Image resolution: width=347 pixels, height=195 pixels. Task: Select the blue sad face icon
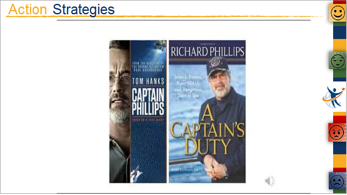[x=337, y=181]
